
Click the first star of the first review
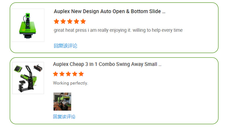click(x=56, y=21)
